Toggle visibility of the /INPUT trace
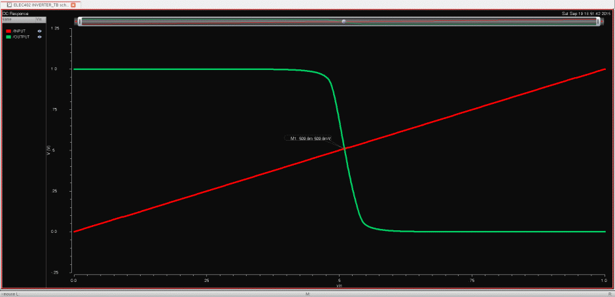Viewport: 615px width, 297px height. 39,31
